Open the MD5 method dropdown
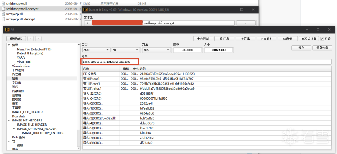 (x=157, y=50)
